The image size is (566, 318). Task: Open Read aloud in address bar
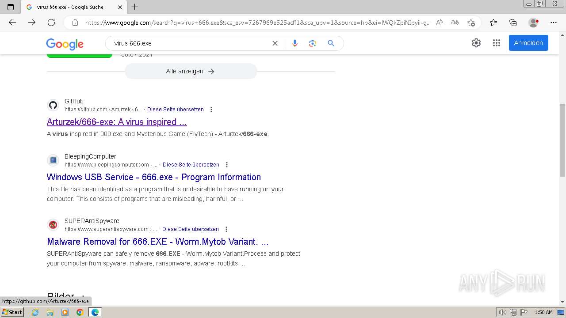pos(439,23)
